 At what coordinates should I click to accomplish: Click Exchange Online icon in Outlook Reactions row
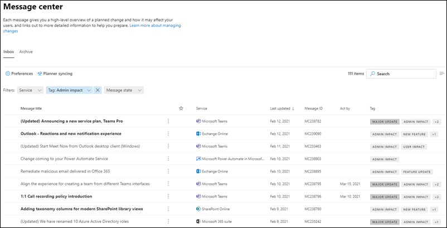[198, 134]
